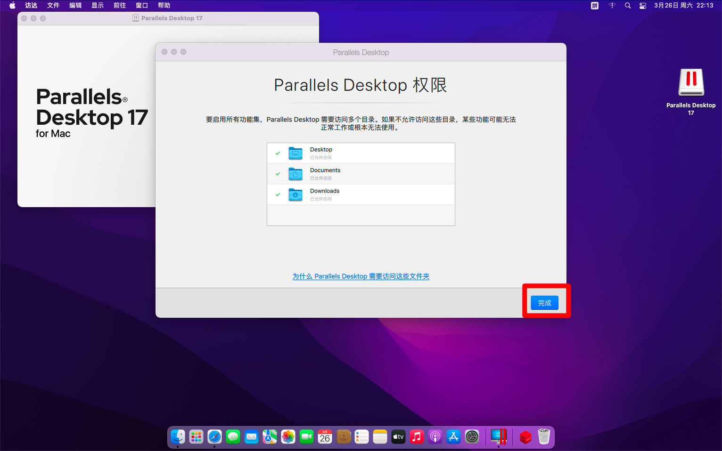
Task: Open Control Center in the menu bar
Action: 643,6
